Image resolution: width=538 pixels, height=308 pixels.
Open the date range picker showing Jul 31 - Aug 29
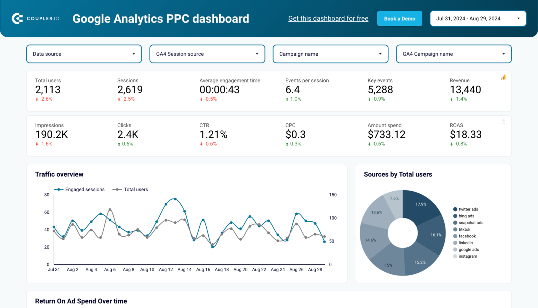(x=478, y=18)
